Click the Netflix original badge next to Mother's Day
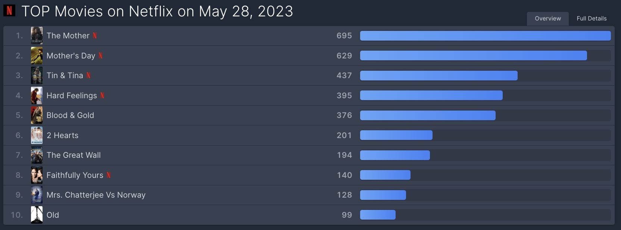The image size is (621, 230). (100, 56)
